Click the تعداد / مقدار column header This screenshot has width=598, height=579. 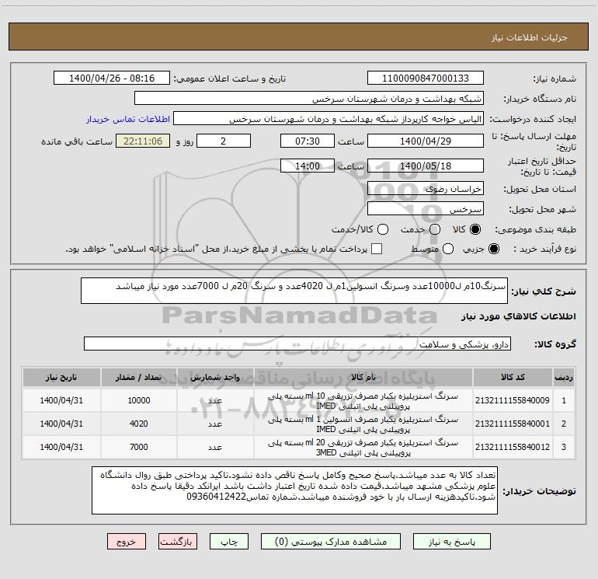tap(139, 378)
